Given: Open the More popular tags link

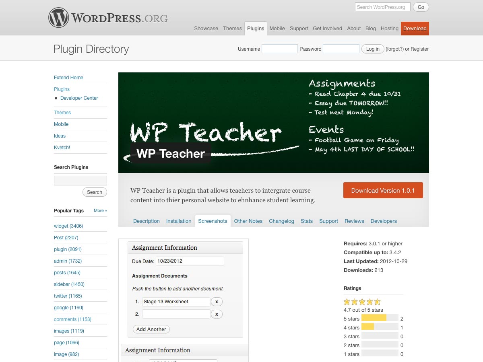Looking at the screenshot, I should pos(100,211).
